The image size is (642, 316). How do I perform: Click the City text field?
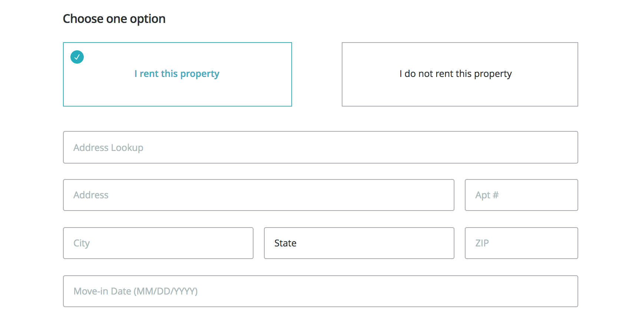pos(158,243)
